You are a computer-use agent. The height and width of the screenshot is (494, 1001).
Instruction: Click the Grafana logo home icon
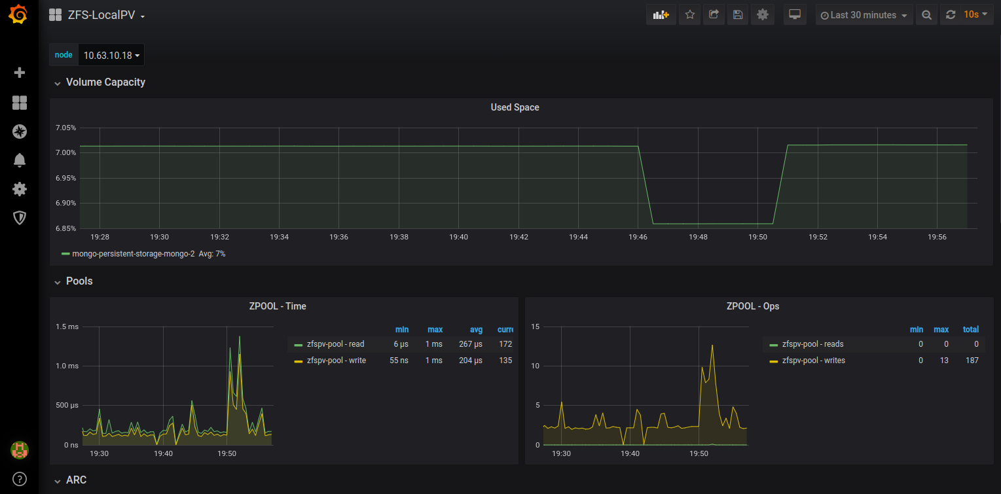(x=19, y=14)
